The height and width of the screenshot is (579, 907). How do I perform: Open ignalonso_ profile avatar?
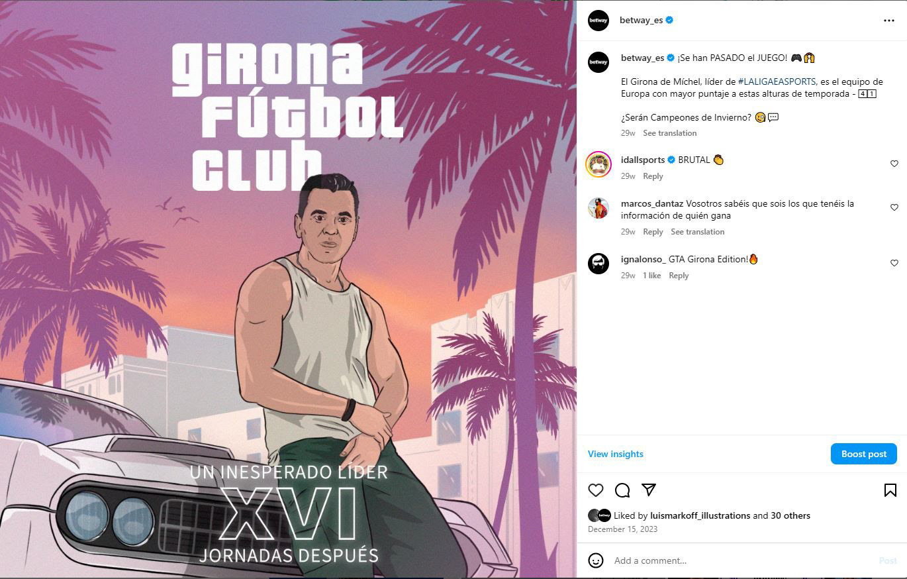point(598,264)
